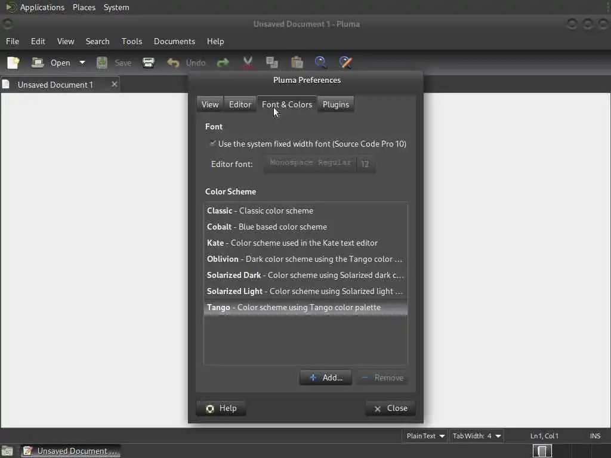This screenshot has height=458, width=611.
Task: Click the Redo green arrow icon
Action: pos(223,63)
